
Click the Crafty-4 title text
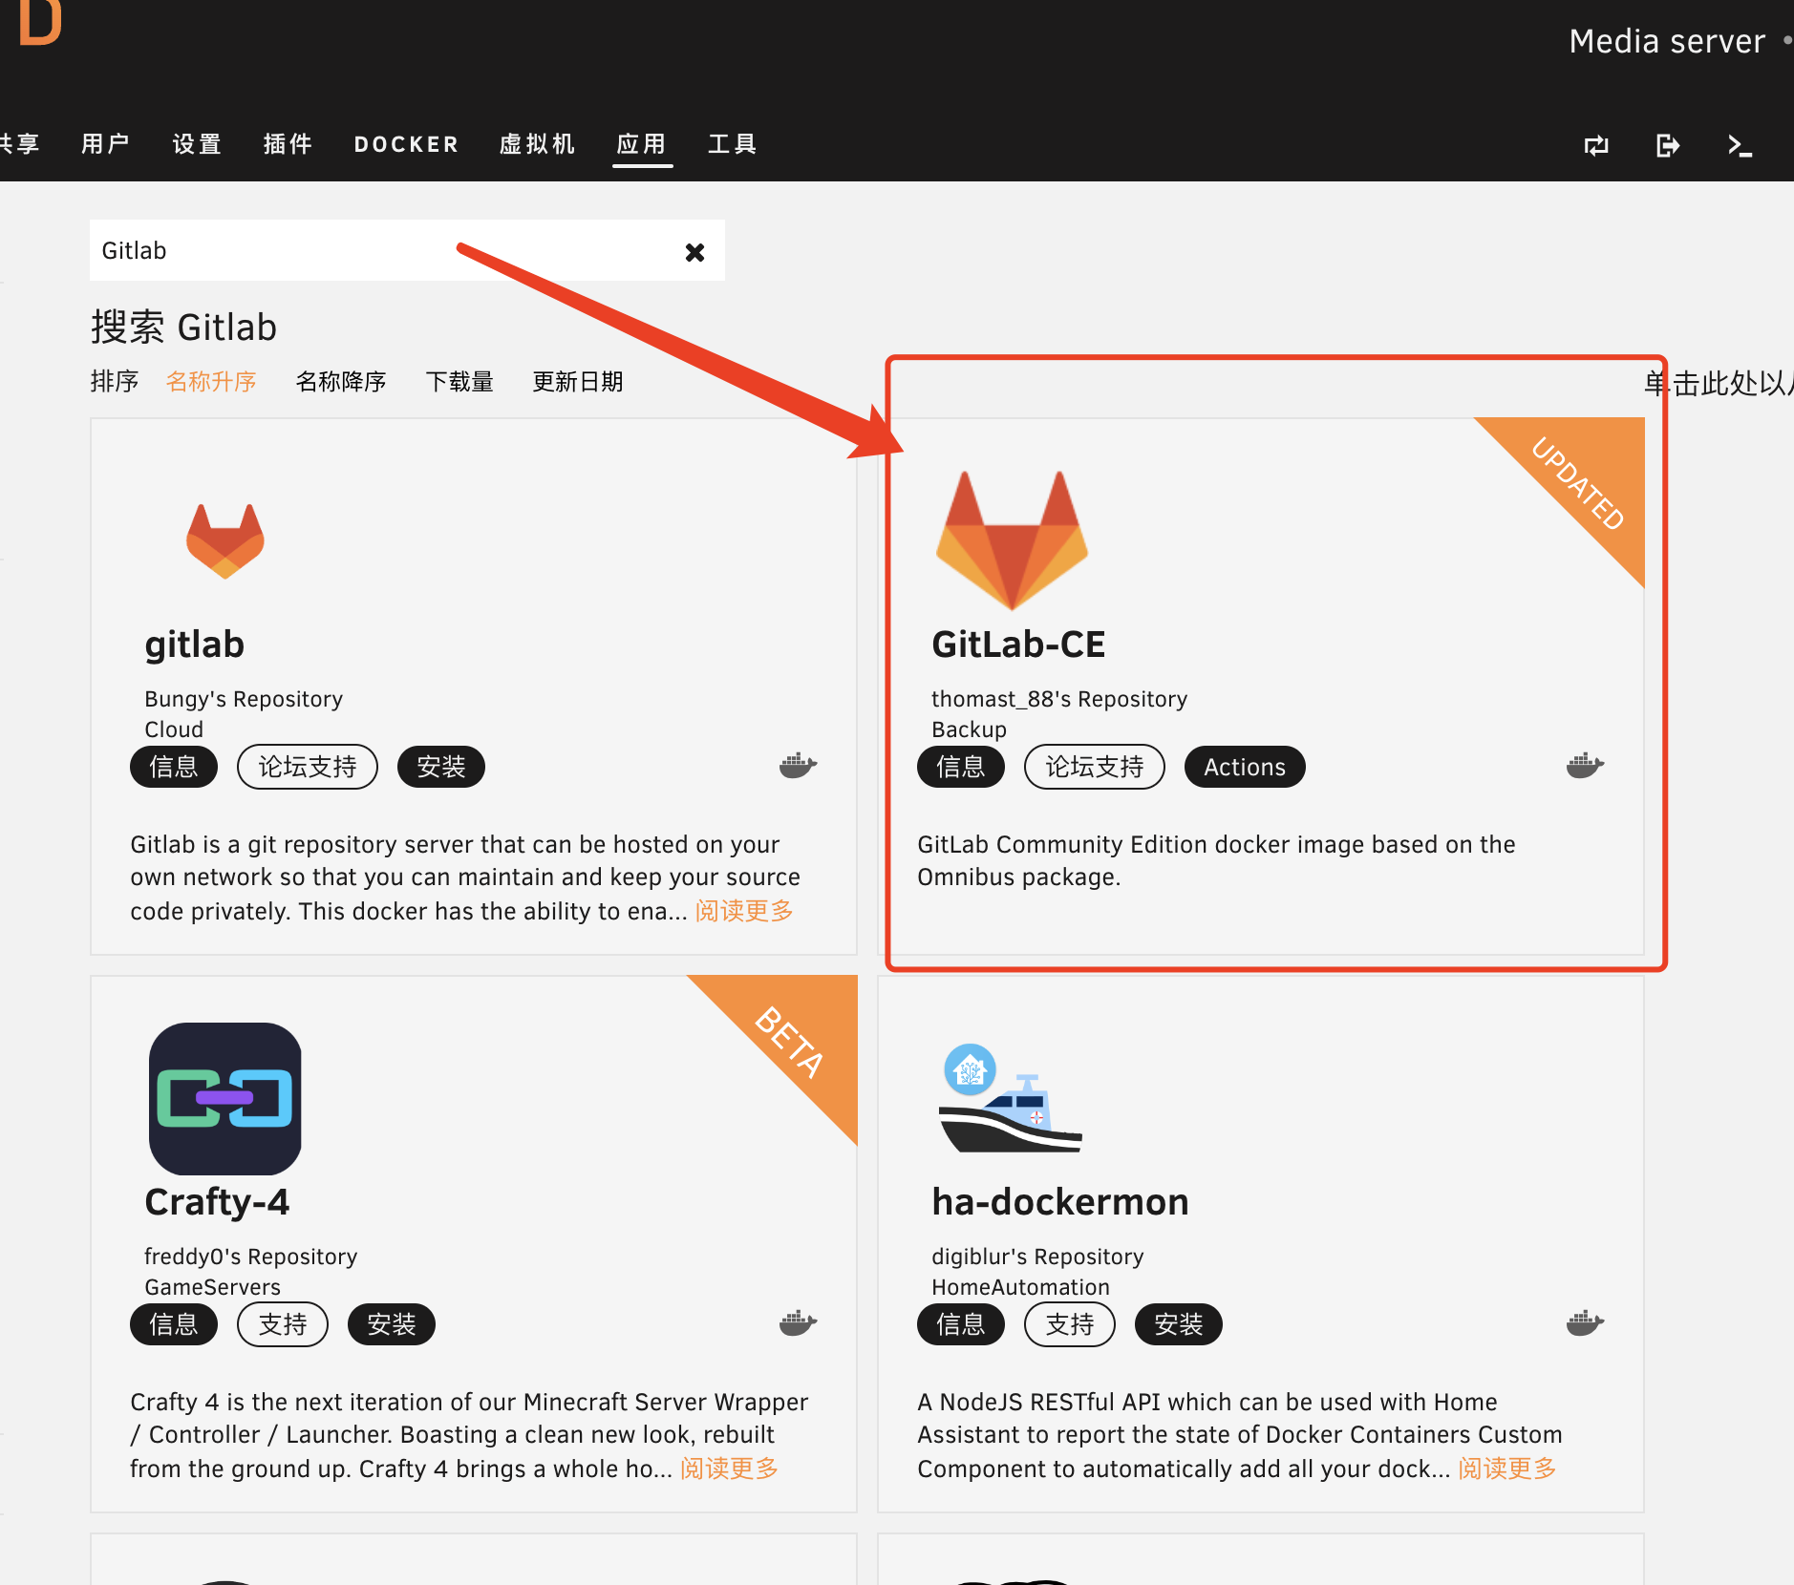[x=217, y=1203]
